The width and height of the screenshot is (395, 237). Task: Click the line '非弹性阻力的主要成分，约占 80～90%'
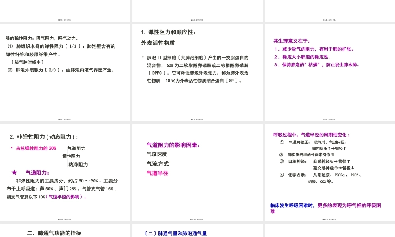coord(67,181)
